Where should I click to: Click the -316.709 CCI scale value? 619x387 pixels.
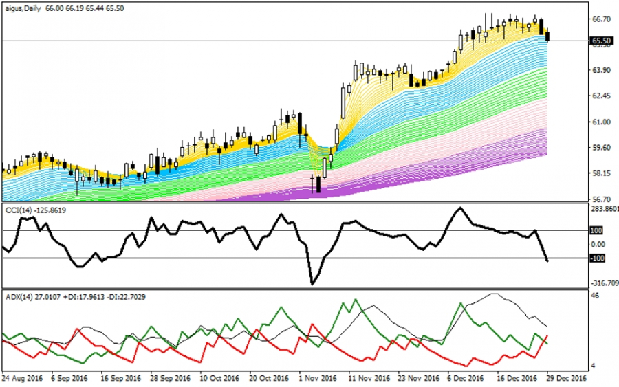605,283
